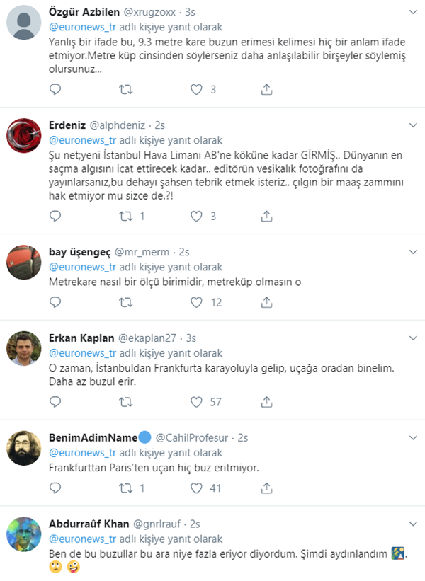Open @euronews_tr mention in Erkan Kaplan's reply
This screenshot has width=425, height=581.
click(x=81, y=353)
